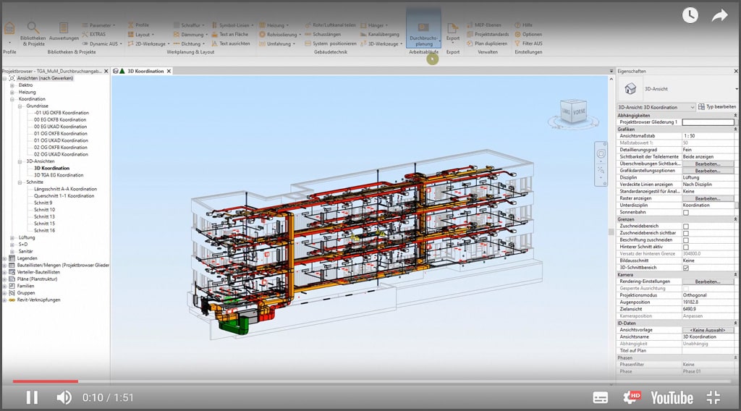
Task: Open YouTube video settings gear
Action: pos(631,397)
